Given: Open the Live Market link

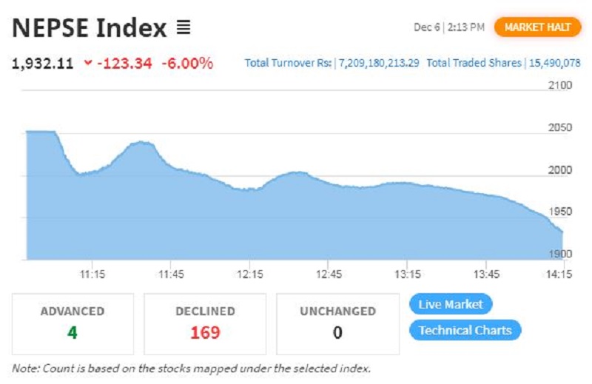Looking at the screenshot, I should point(450,304).
